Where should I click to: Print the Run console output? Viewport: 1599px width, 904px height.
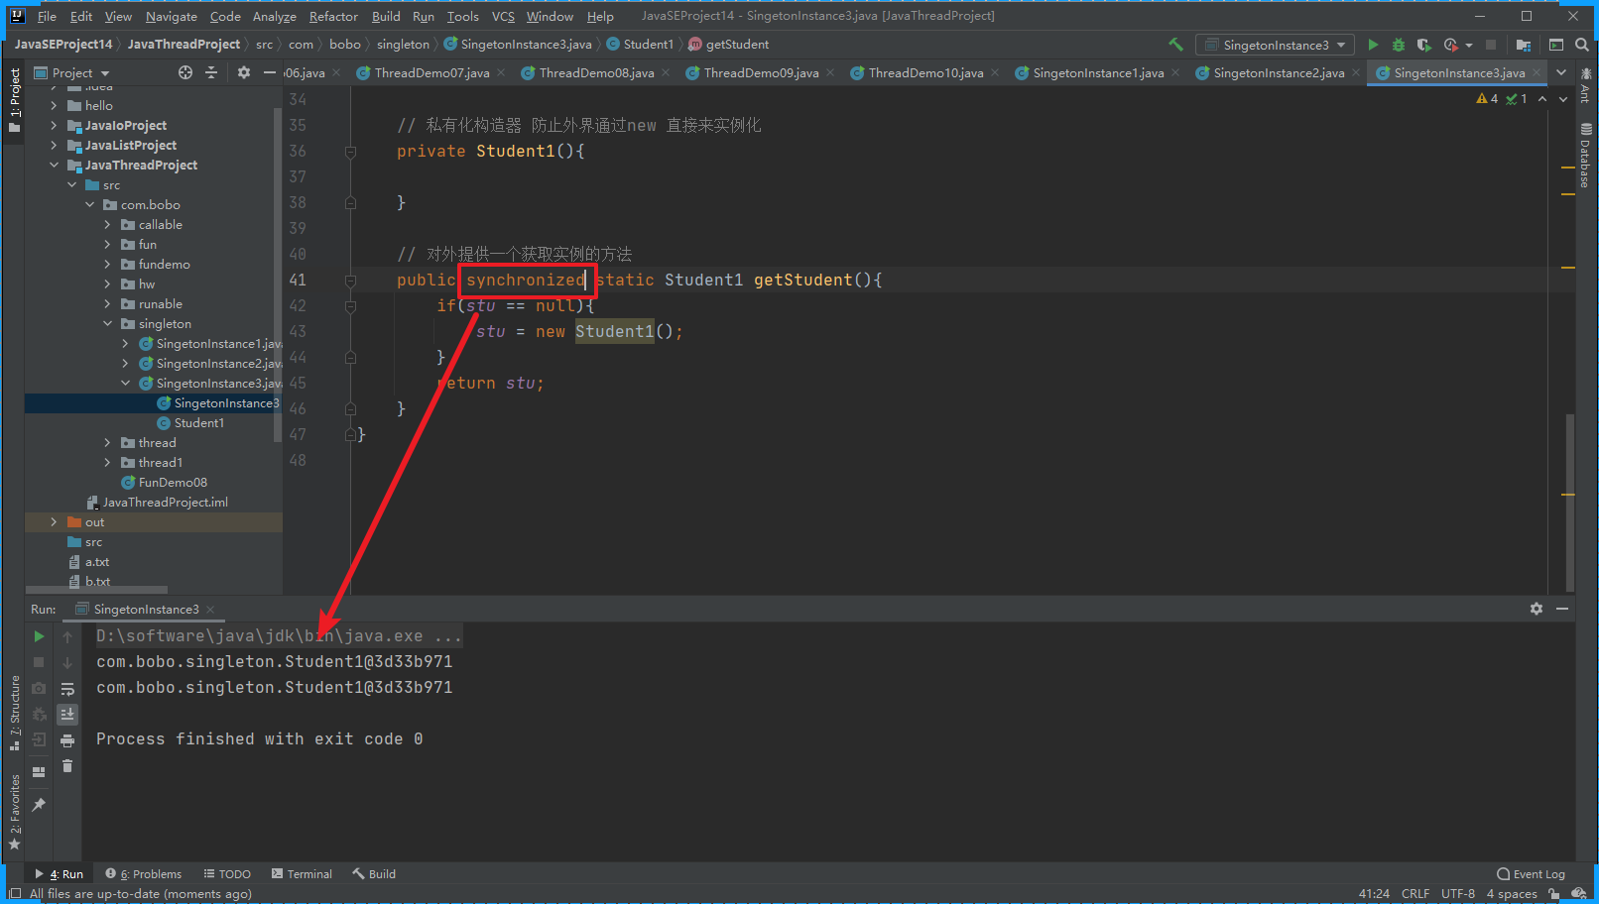[x=67, y=740]
